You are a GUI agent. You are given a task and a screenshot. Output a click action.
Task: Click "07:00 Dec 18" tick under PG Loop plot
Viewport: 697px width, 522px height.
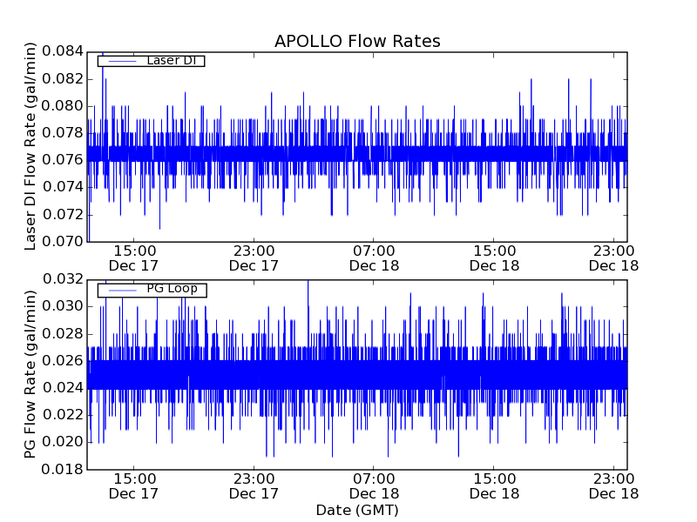[x=374, y=486]
